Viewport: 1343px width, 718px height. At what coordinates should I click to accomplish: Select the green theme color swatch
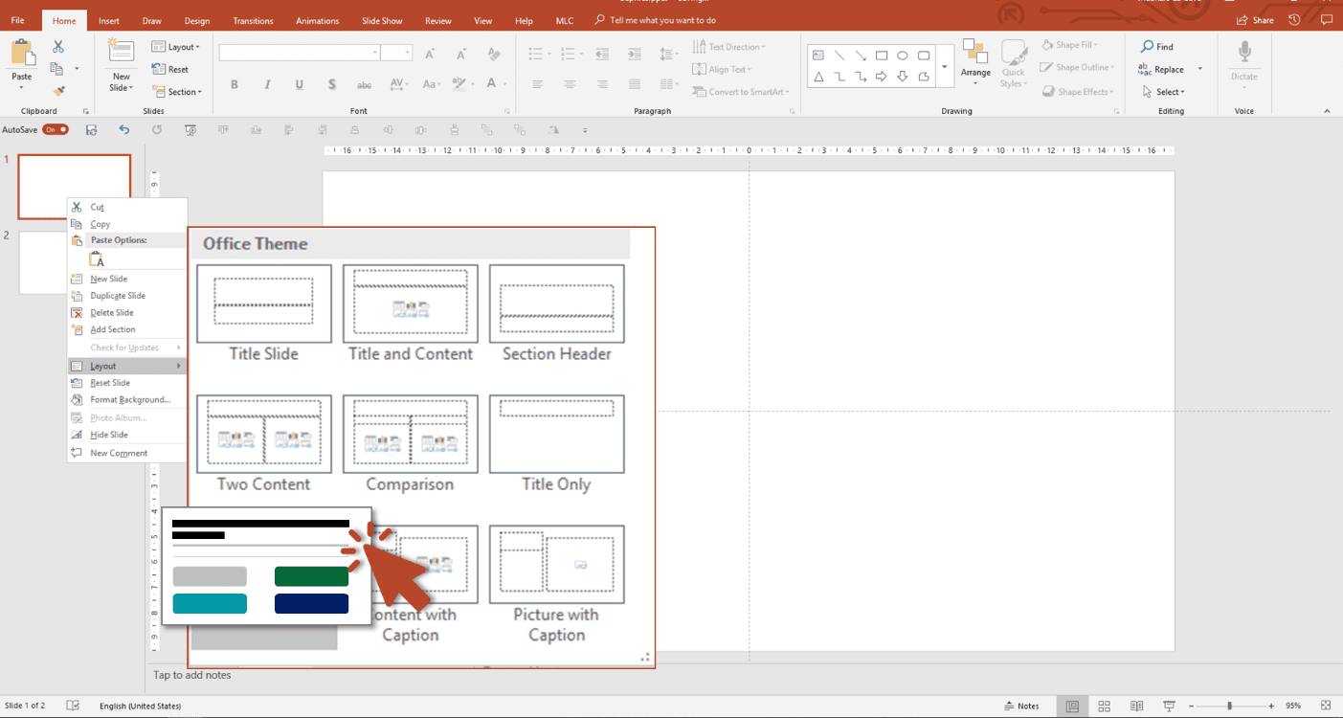click(312, 576)
